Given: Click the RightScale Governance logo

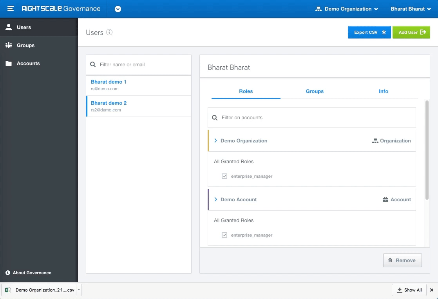Looking at the screenshot, I should click(61, 9).
